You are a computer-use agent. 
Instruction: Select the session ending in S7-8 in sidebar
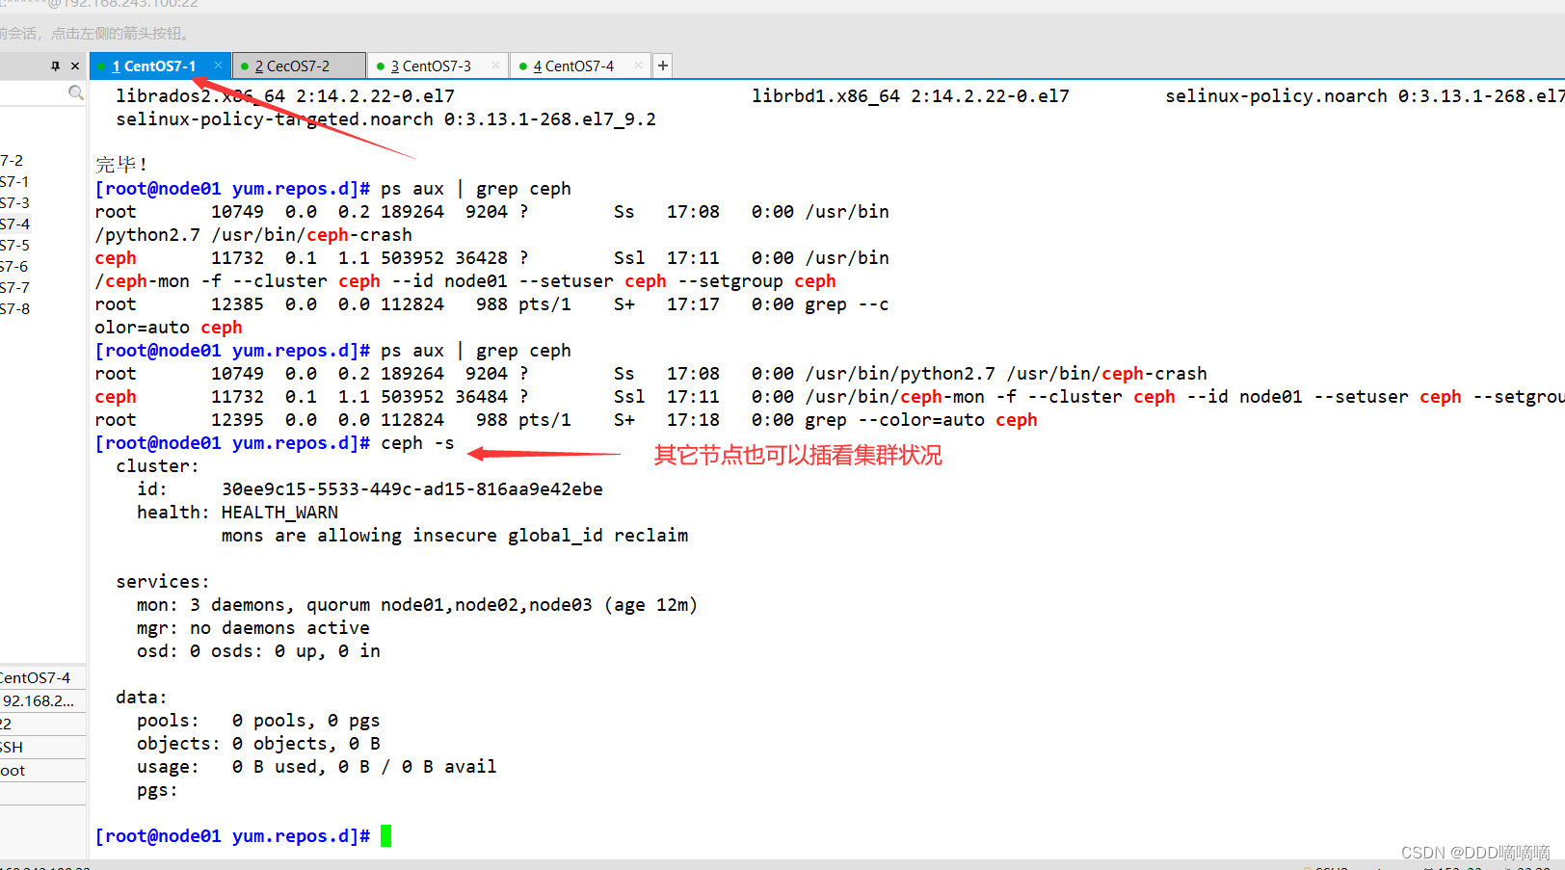14,308
